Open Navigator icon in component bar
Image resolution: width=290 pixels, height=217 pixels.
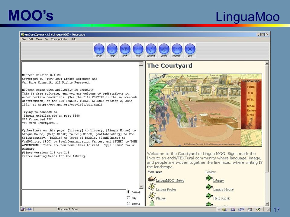[224, 209]
